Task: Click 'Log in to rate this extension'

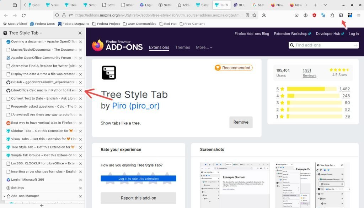Action: pos(138,178)
